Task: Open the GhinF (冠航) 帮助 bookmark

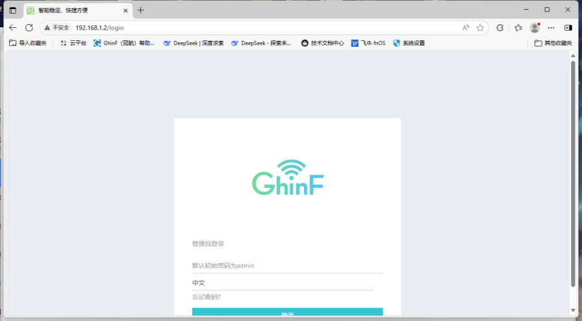Action: coord(124,43)
